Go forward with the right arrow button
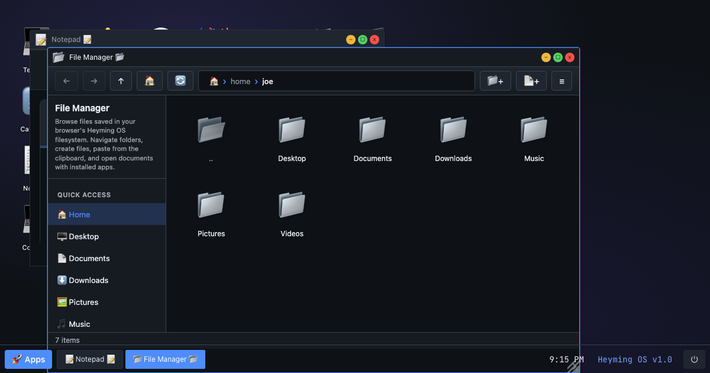 coord(94,81)
